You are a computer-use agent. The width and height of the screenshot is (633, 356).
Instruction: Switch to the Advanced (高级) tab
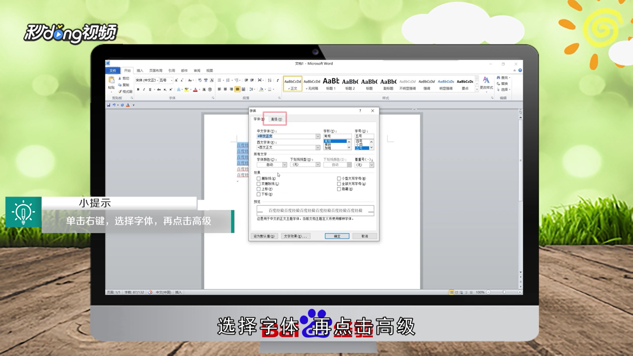[276, 119]
